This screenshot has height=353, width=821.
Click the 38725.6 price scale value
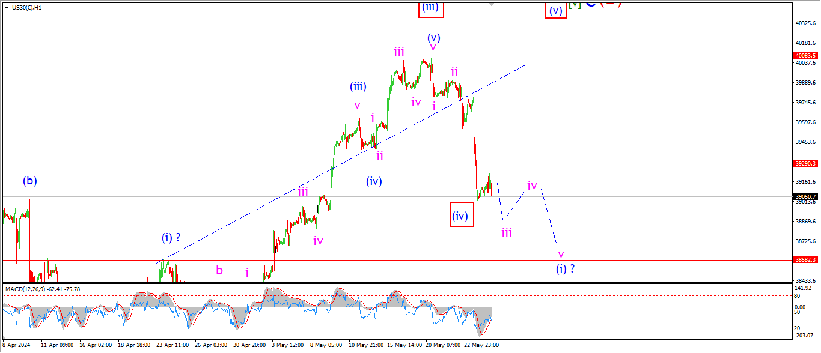coord(805,241)
